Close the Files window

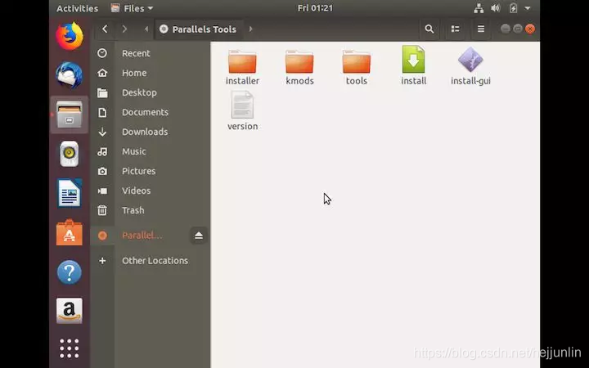[530, 29]
